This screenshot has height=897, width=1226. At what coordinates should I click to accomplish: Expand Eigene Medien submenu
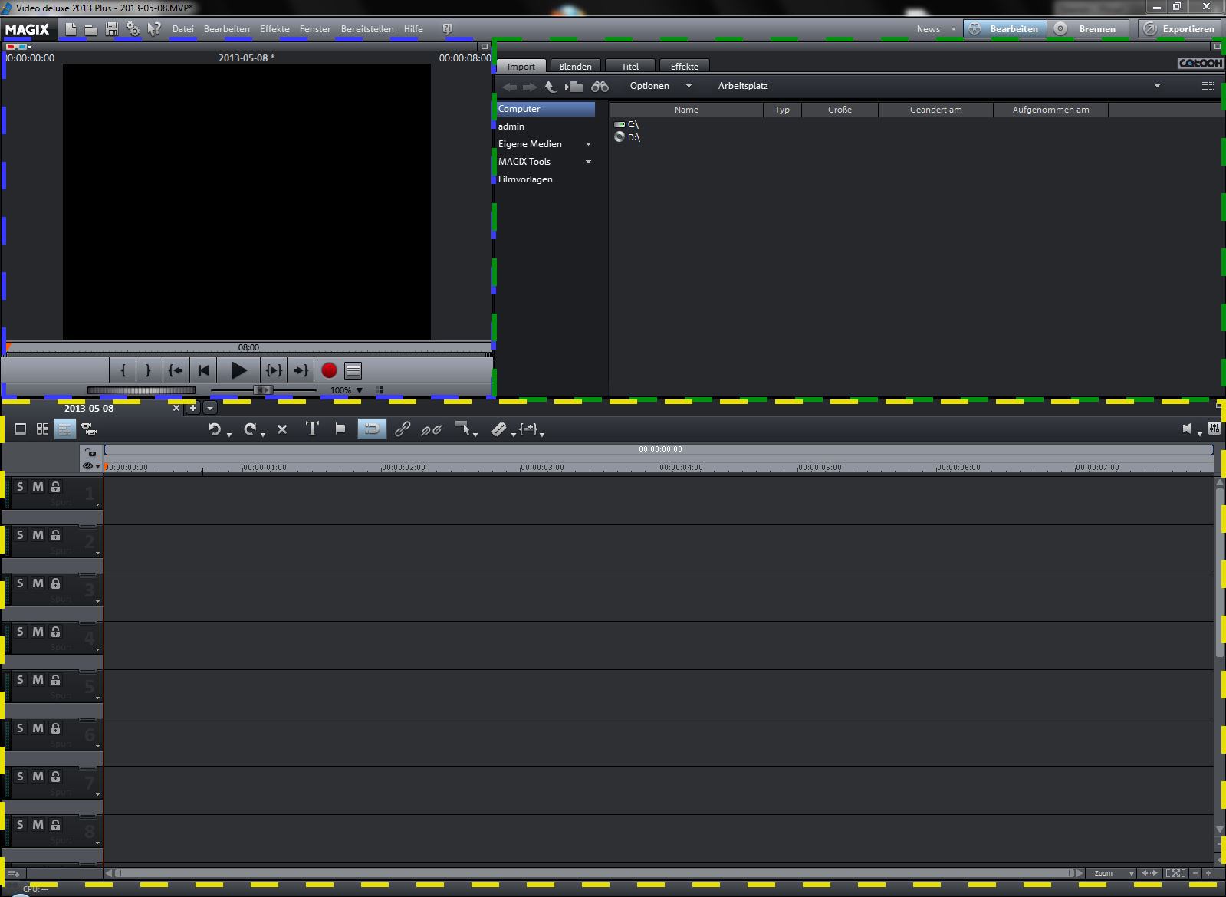point(588,144)
